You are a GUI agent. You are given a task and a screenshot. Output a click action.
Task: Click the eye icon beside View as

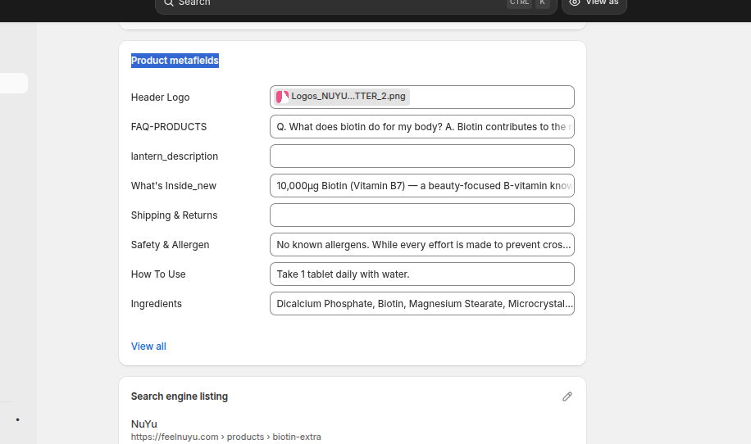[x=575, y=2]
